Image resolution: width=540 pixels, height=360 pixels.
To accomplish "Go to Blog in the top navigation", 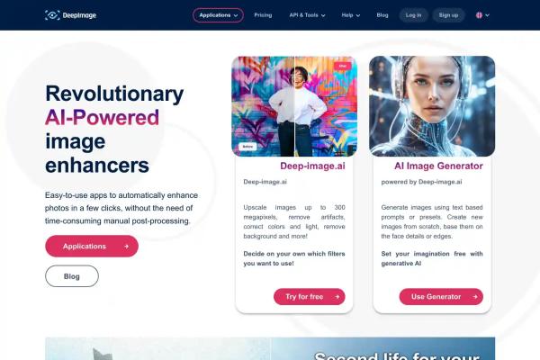I will click(382, 15).
